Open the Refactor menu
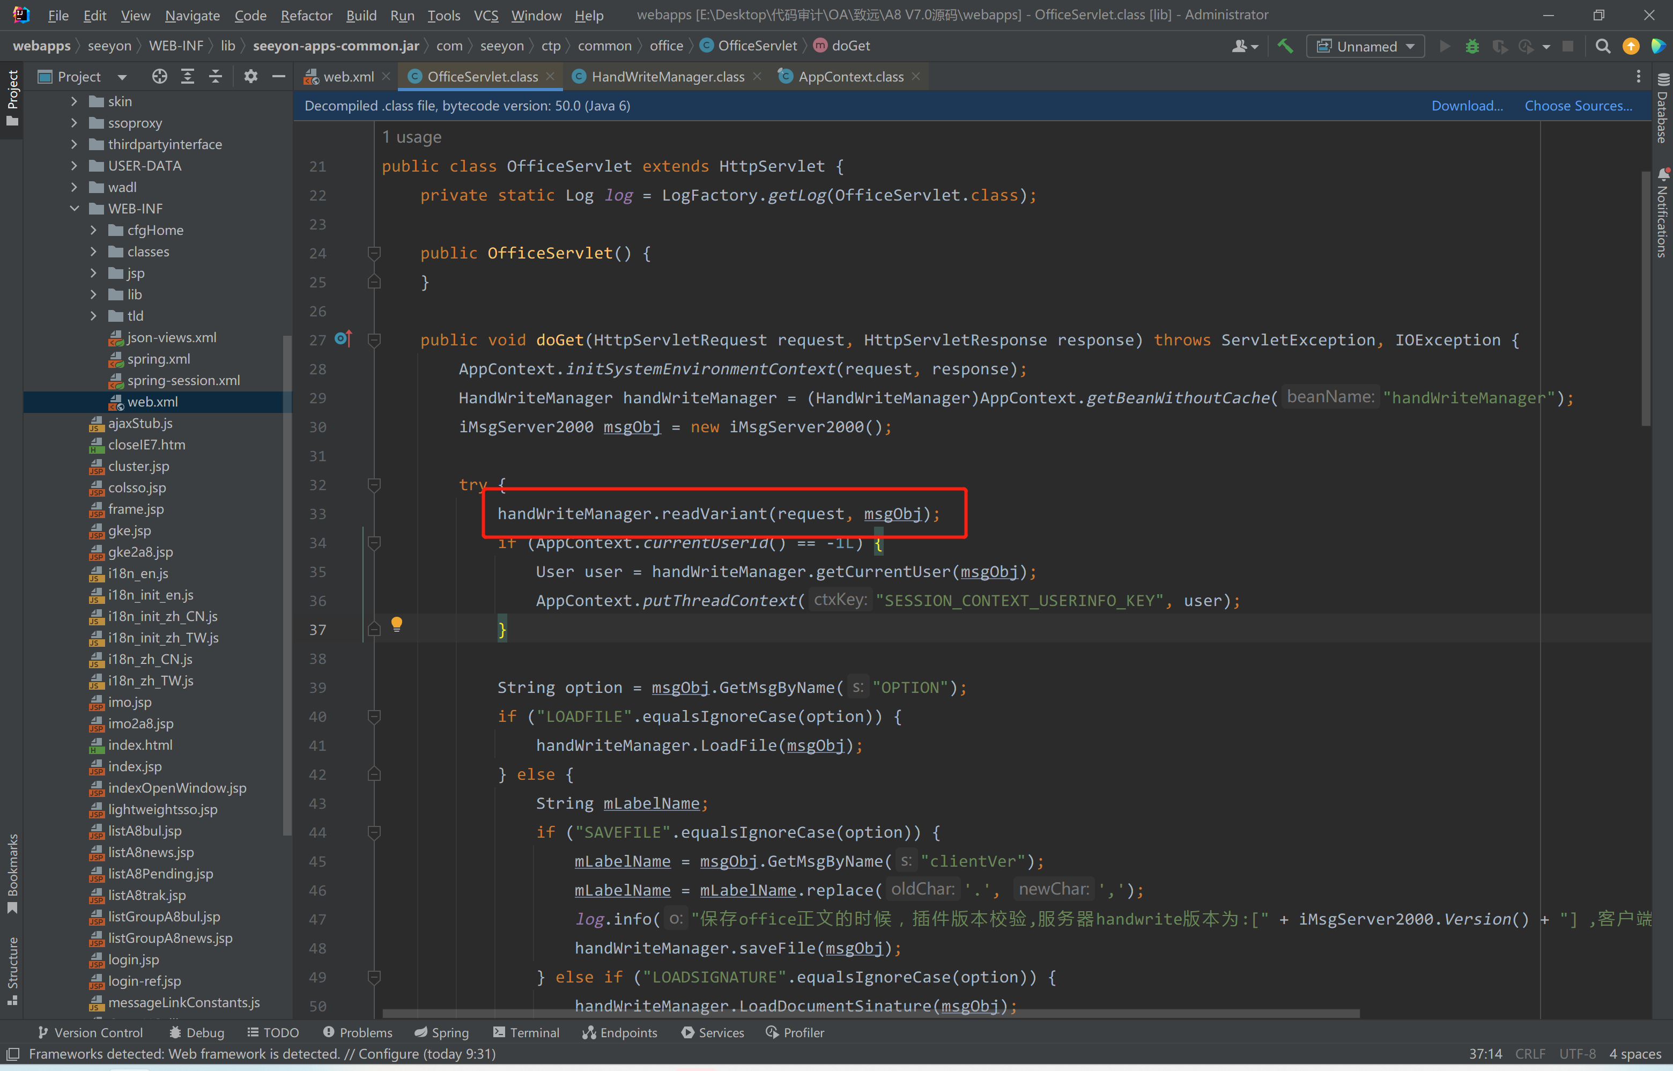This screenshot has height=1071, width=1673. (x=306, y=16)
